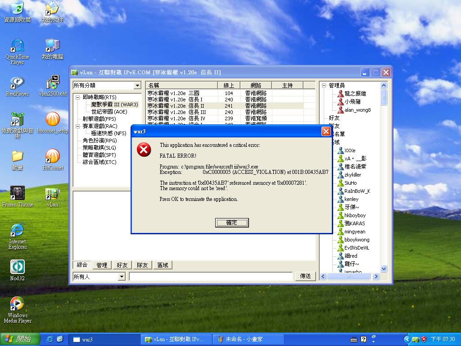Select the 動畫 folder icon on the desktop
This screenshot has height=346, width=461.
(x=17, y=160)
